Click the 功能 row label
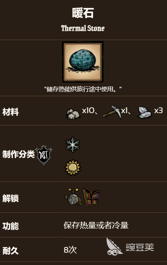 tap(10, 226)
